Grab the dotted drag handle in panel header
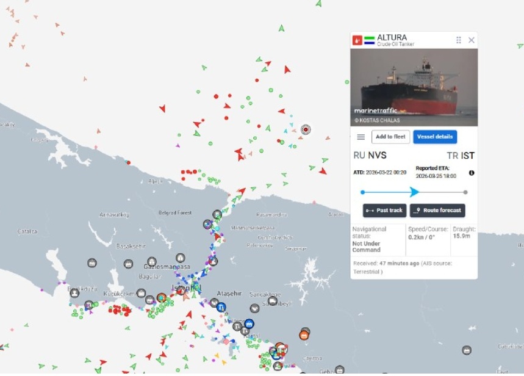 [459, 40]
